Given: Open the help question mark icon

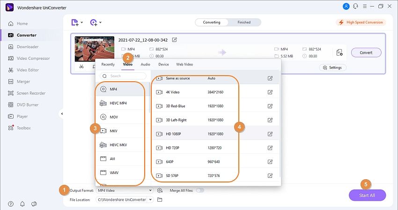Looking at the screenshot, I should click(11, 204).
